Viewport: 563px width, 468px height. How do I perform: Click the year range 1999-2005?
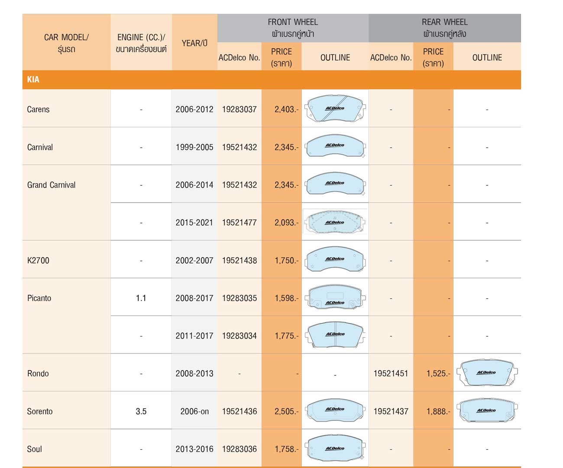tap(194, 147)
